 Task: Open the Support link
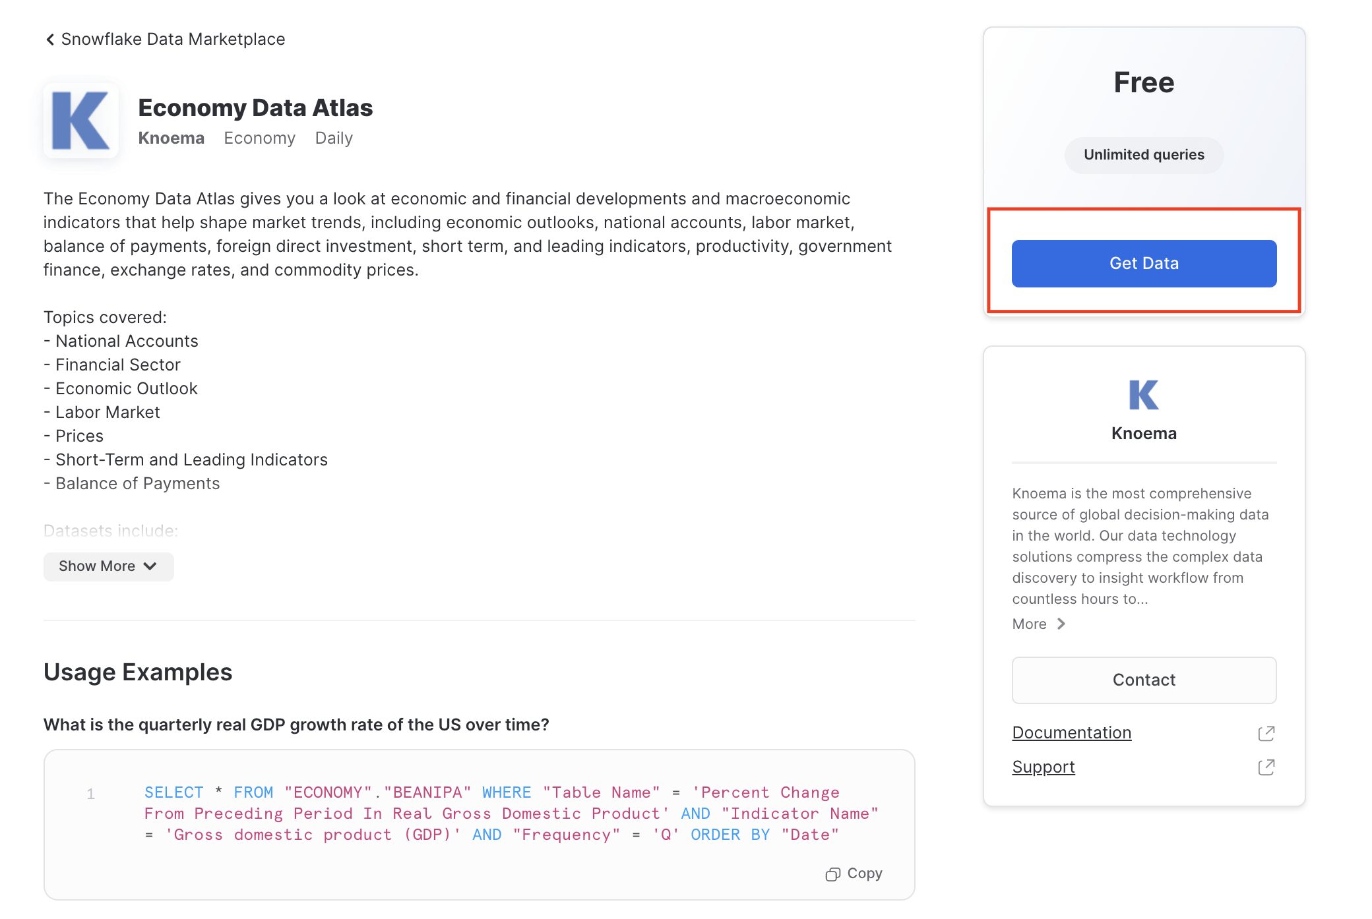(1043, 767)
